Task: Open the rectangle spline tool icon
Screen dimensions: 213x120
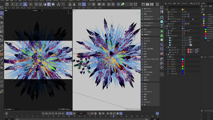Action: [x=162, y=17]
